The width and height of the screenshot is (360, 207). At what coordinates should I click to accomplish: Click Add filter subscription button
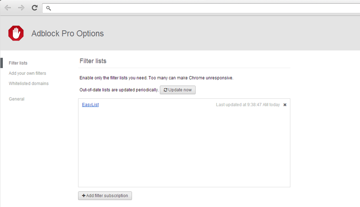click(x=105, y=196)
